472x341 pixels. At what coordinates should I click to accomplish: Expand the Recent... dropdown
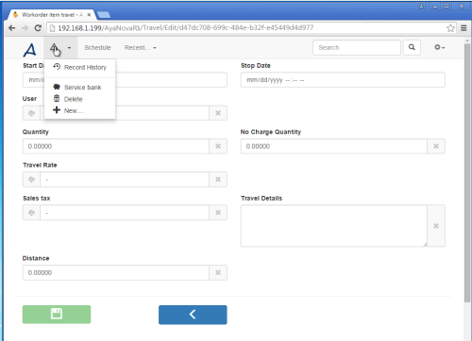140,48
